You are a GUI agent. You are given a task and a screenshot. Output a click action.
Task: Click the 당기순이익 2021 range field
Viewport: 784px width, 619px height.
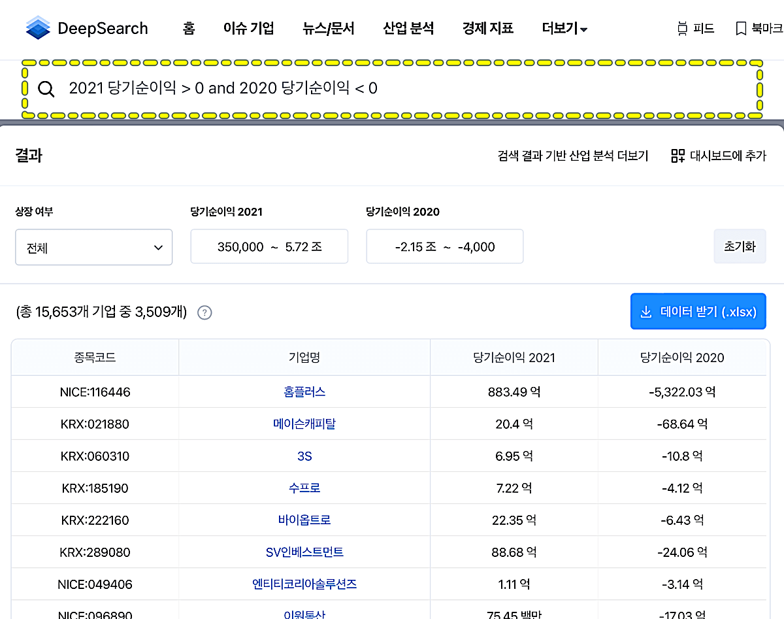(269, 246)
